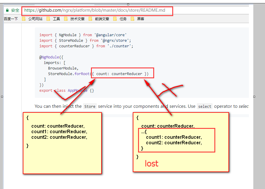Click the StoreModule import code line
The height and width of the screenshot is (189, 265).
[x=85, y=41]
